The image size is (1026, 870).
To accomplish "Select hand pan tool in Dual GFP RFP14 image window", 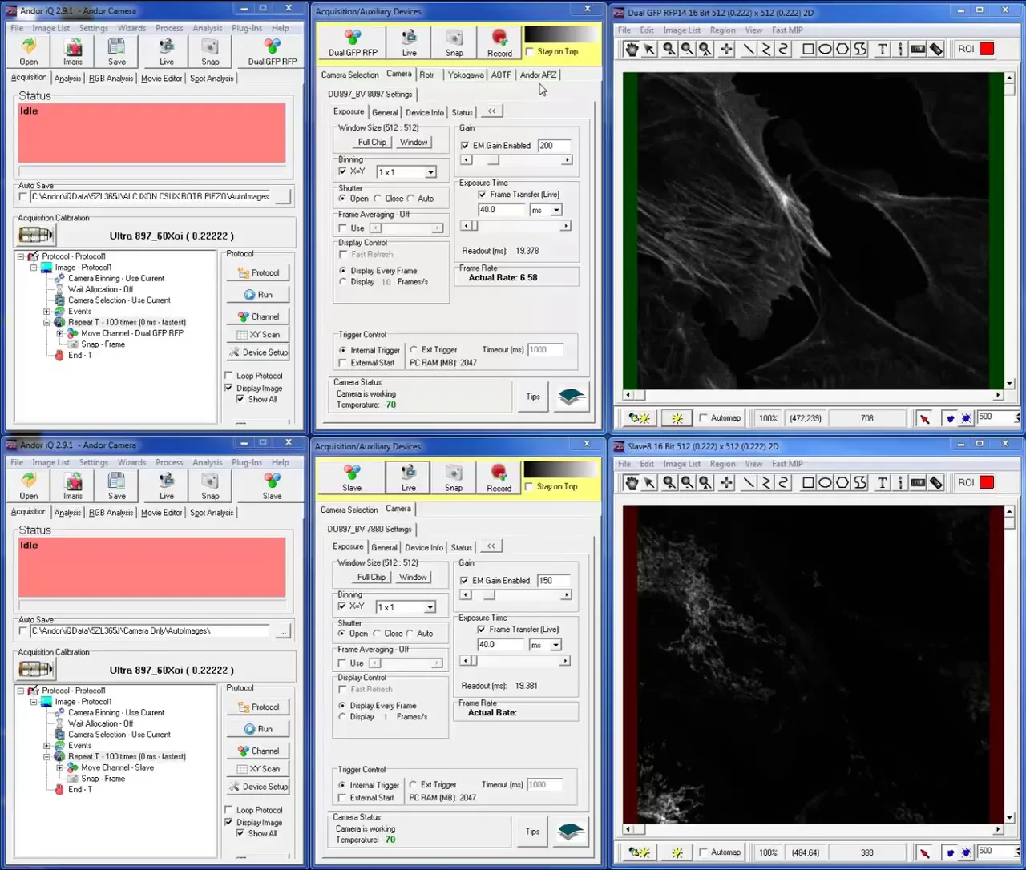I will (x=632, y=49).
